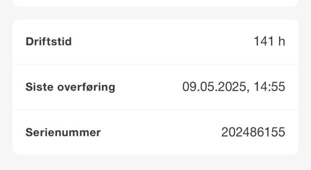Click the divider above the Serienummer row
This screenshot has width=311, height=170.
(155, 109)
